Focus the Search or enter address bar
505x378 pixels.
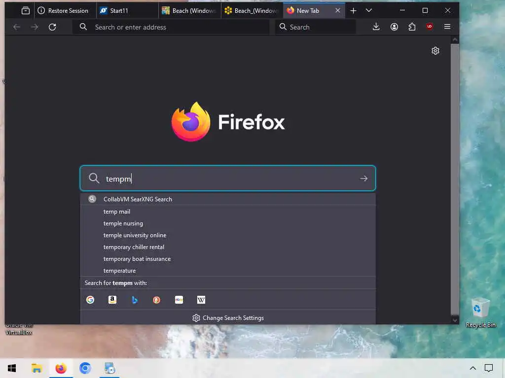coord(171,27)
